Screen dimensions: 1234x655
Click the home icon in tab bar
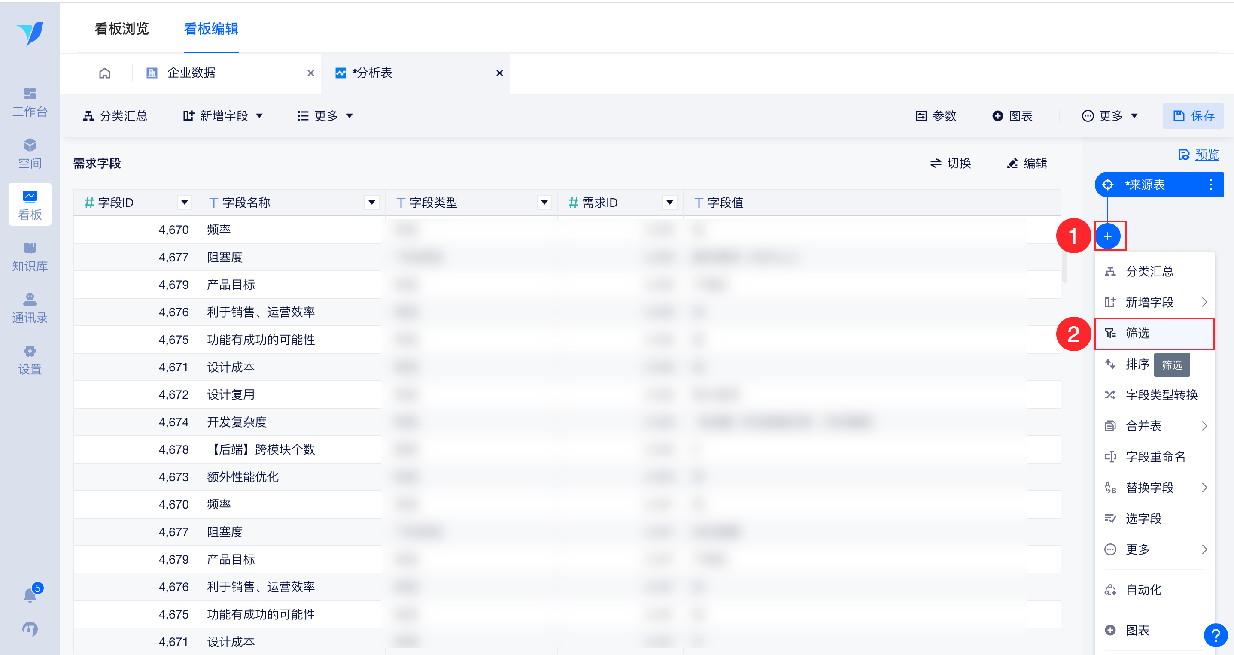tap(104, 73)
